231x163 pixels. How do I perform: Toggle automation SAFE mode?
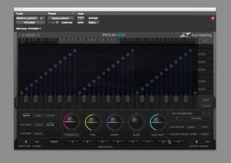(81, 23)
